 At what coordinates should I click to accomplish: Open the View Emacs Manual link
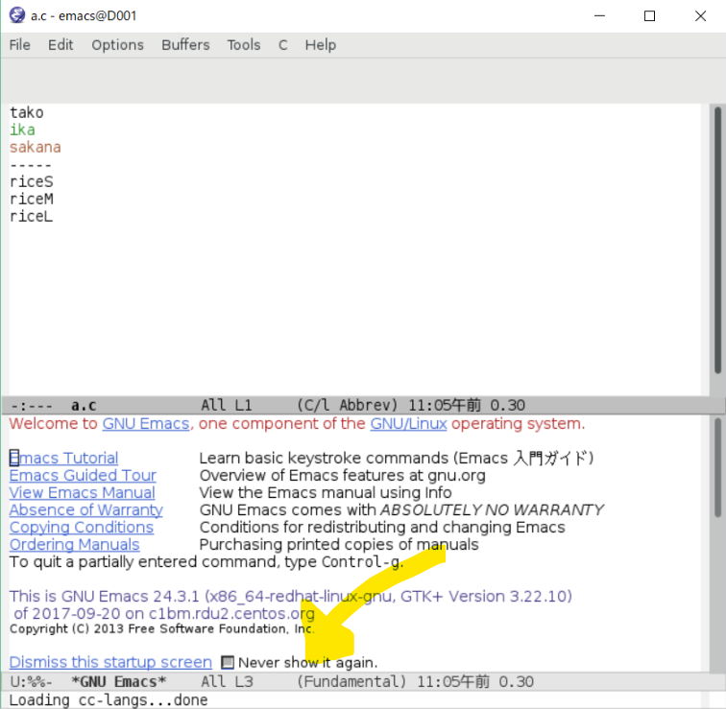[83, 493]
